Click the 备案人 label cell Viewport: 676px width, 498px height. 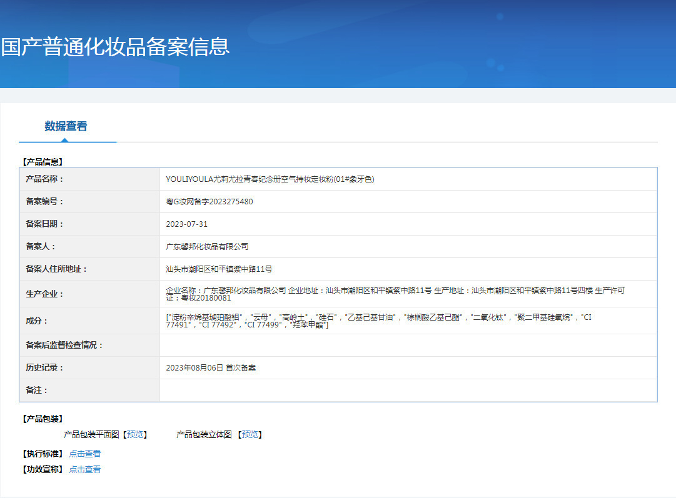click(89, 246)
